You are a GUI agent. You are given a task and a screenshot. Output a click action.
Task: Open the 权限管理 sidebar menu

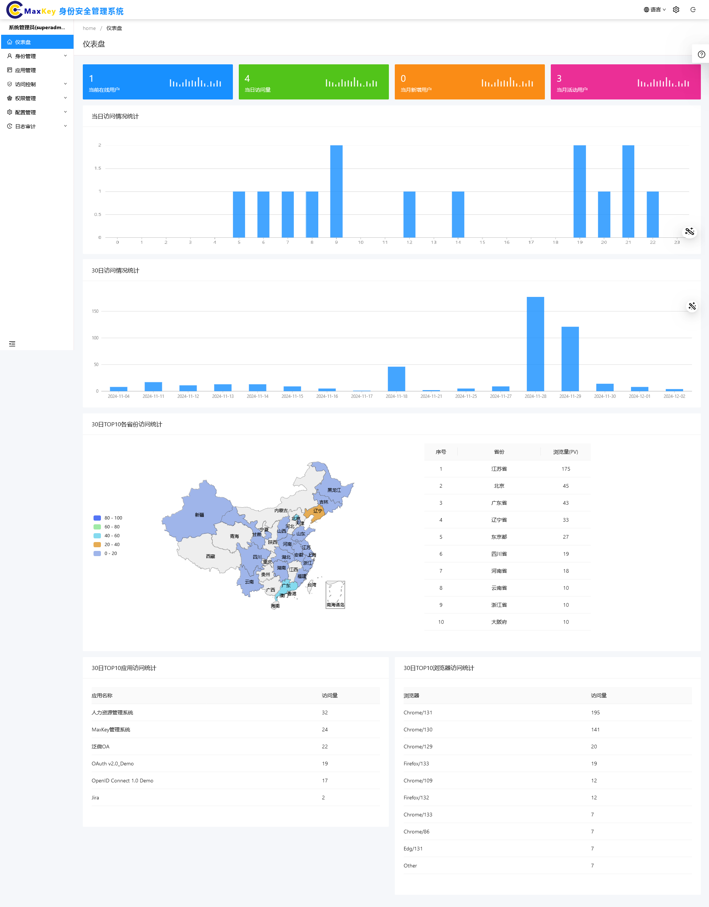point(25,98)
